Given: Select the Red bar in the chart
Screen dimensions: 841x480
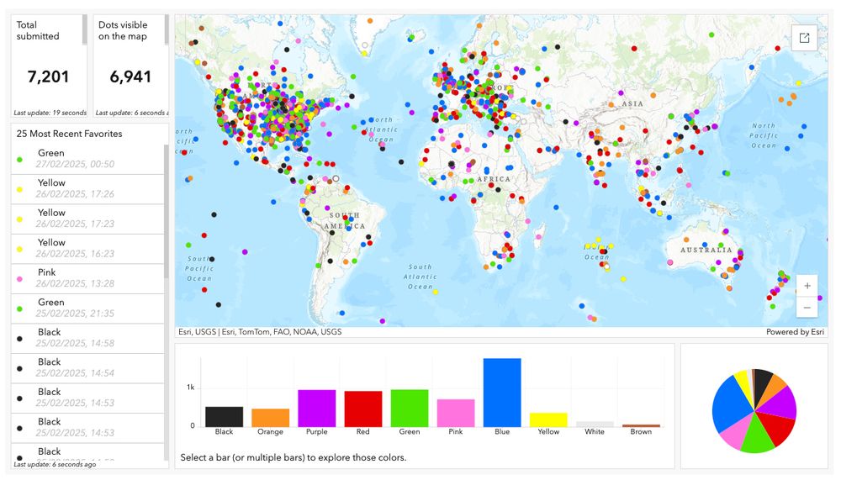Looking at the screenshot, I should tap(363, 409).
